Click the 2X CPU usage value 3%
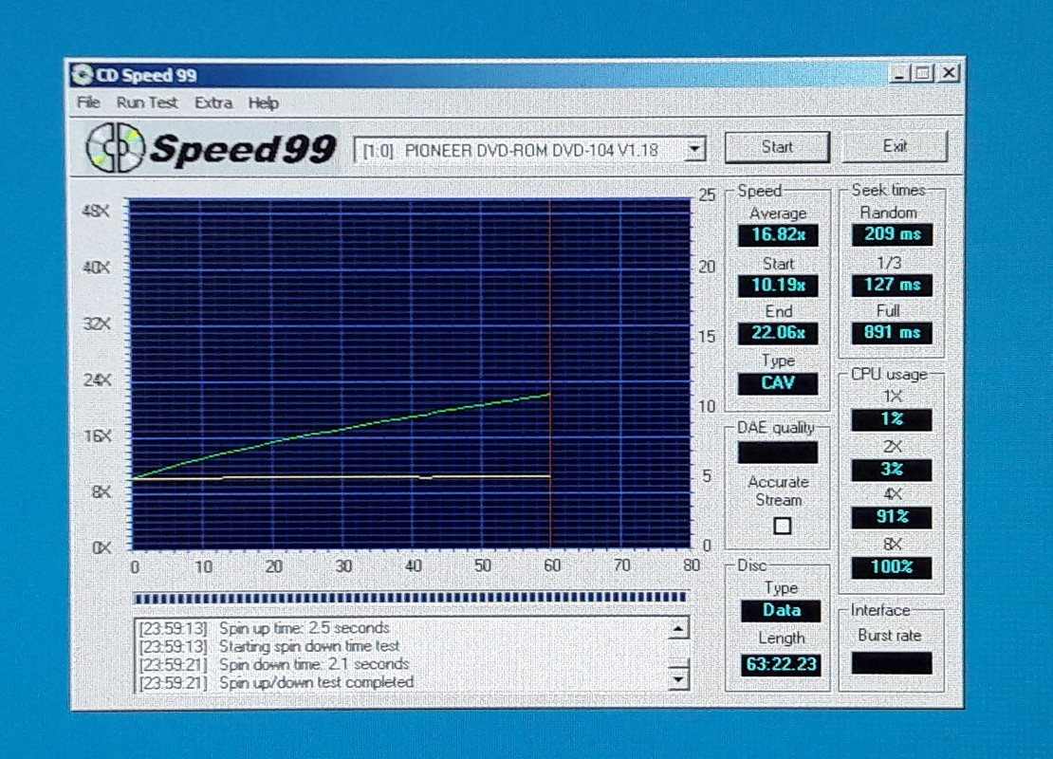This screenshot has height=759, width=1053. 892,470
